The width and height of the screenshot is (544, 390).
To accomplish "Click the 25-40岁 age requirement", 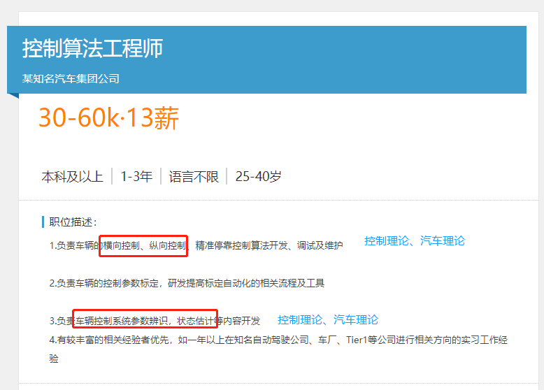I will (258, 176).
